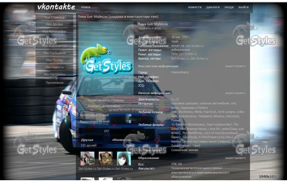287x182 pixels.
Task: Click 'выйти' to log out
Action: coord(243,7)
